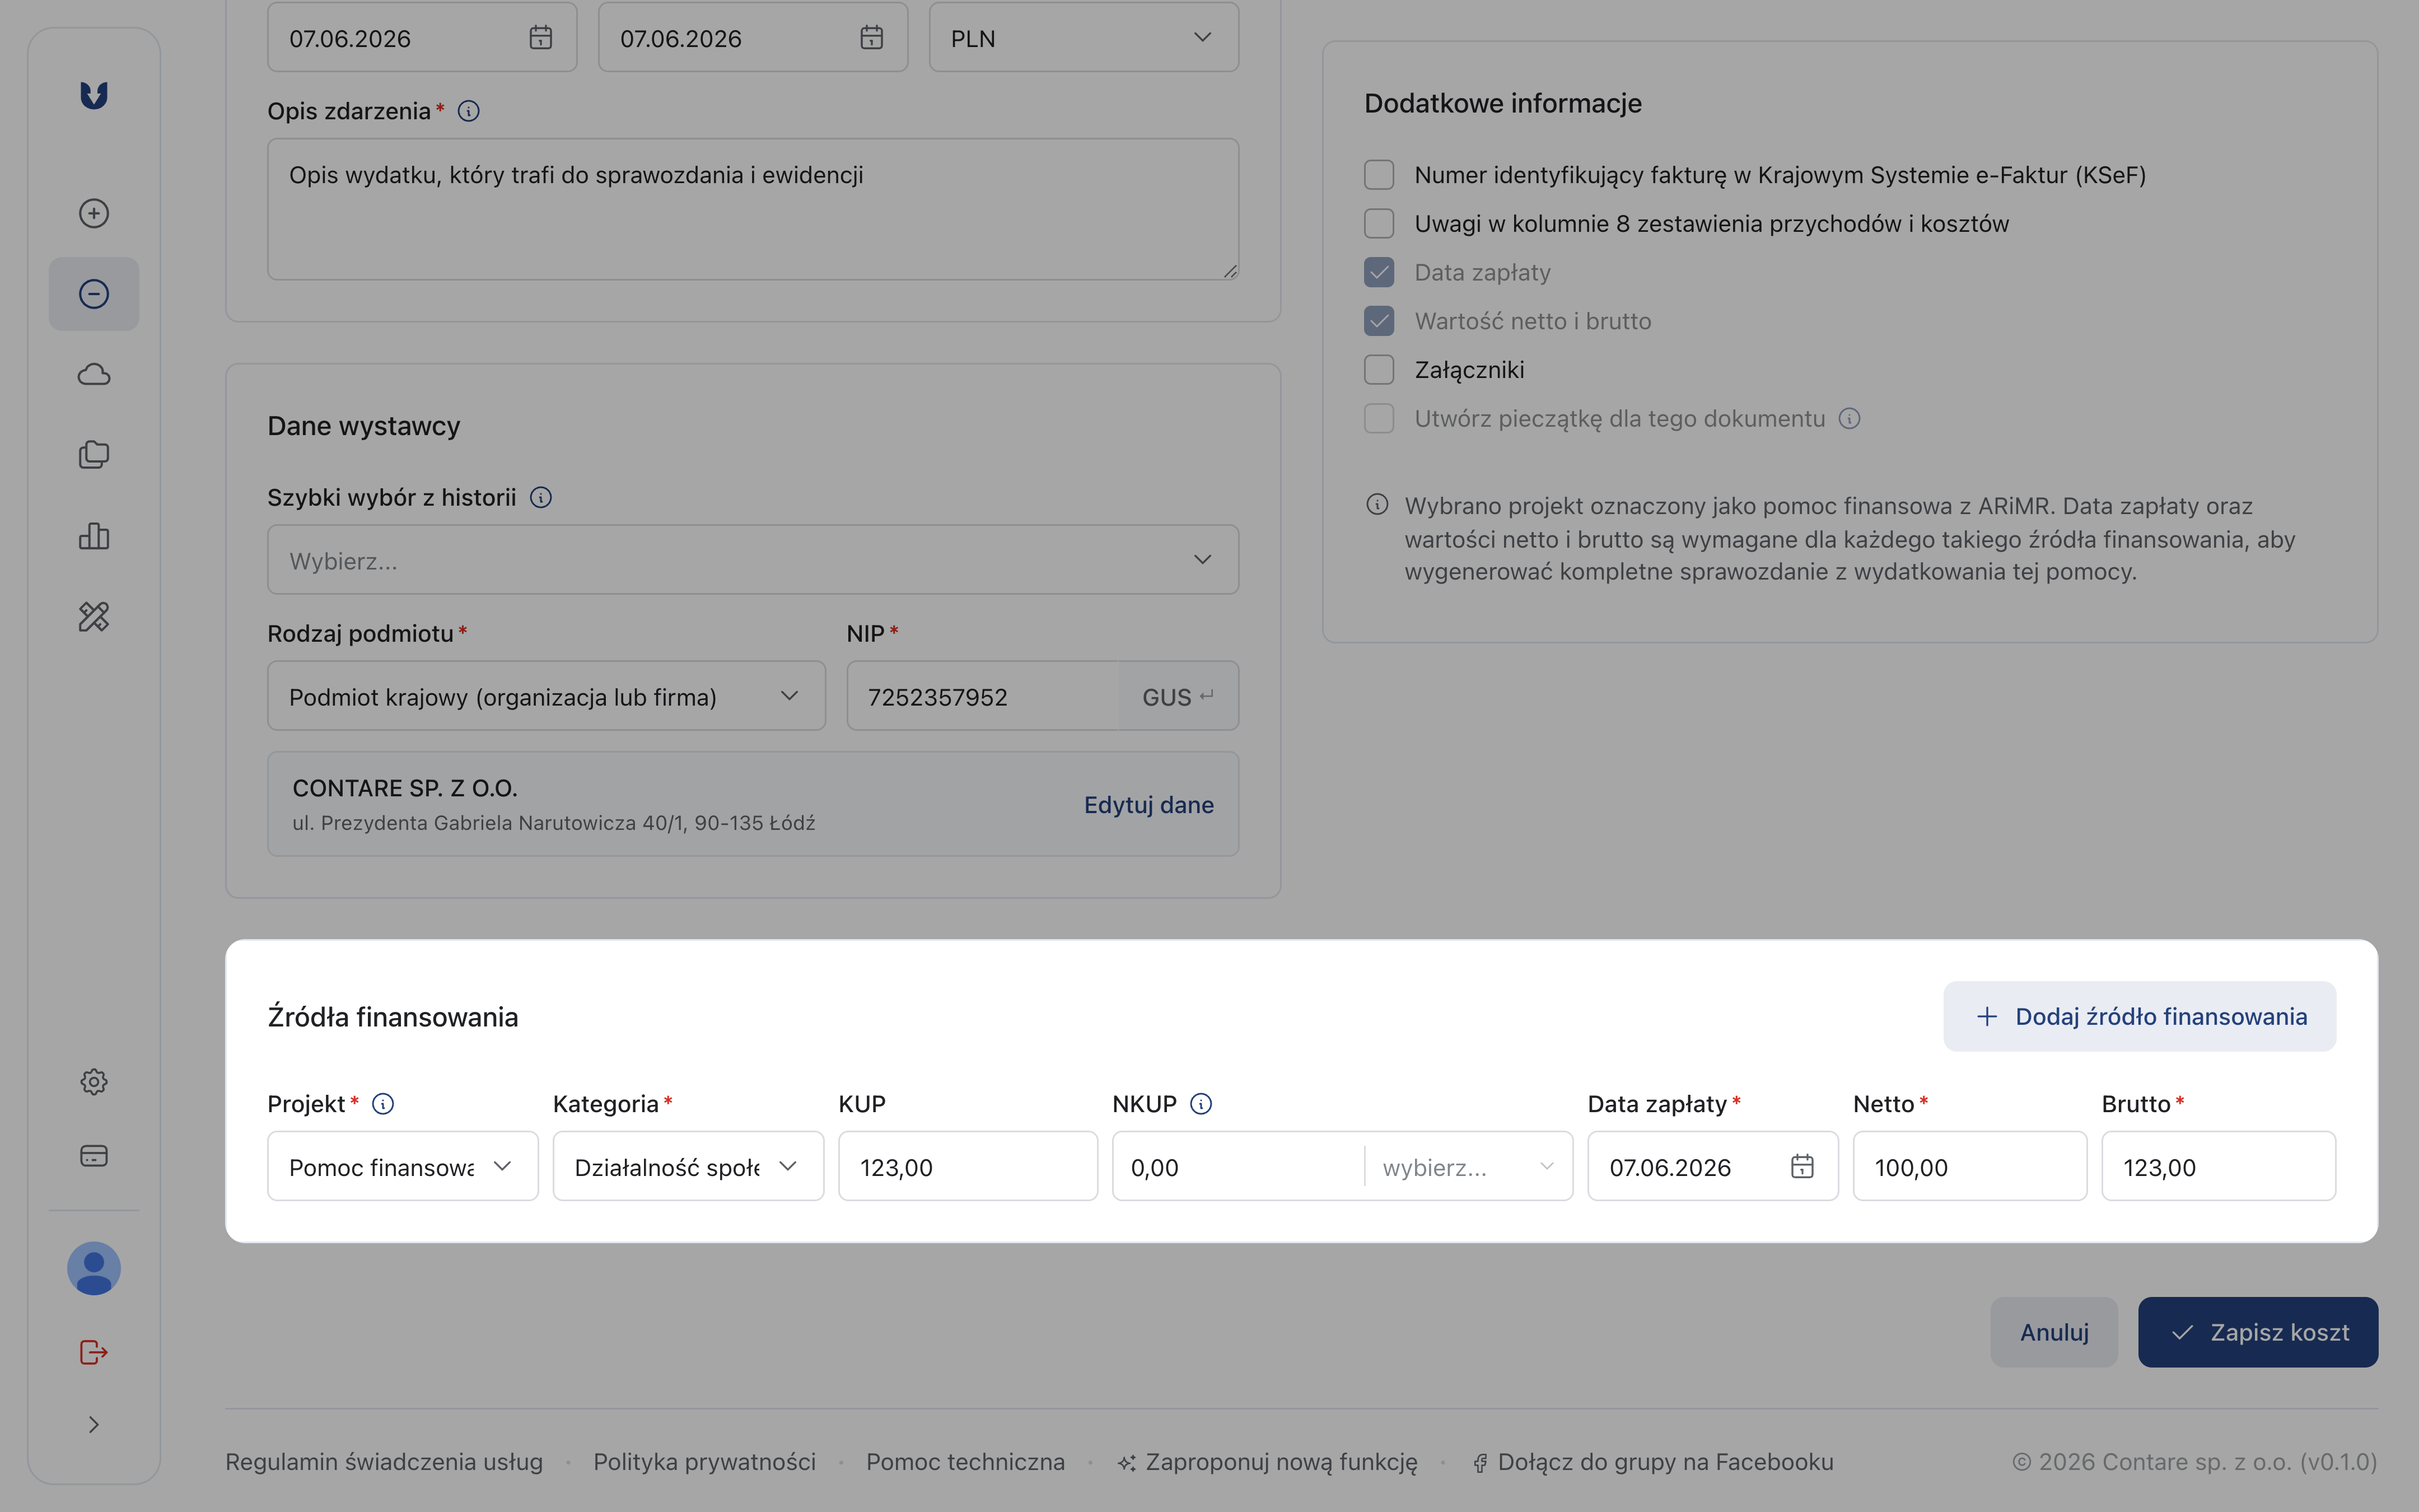Select the minus circle sidebar icon
2419x1512 pixels.
pyautogui.click(x=94, y=294)
